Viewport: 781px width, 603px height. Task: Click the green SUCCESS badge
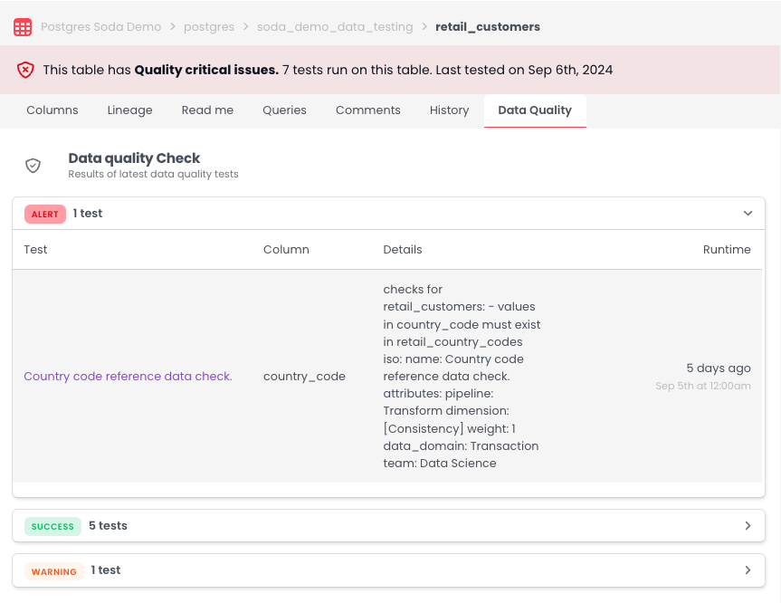click(x=52, y=526)
